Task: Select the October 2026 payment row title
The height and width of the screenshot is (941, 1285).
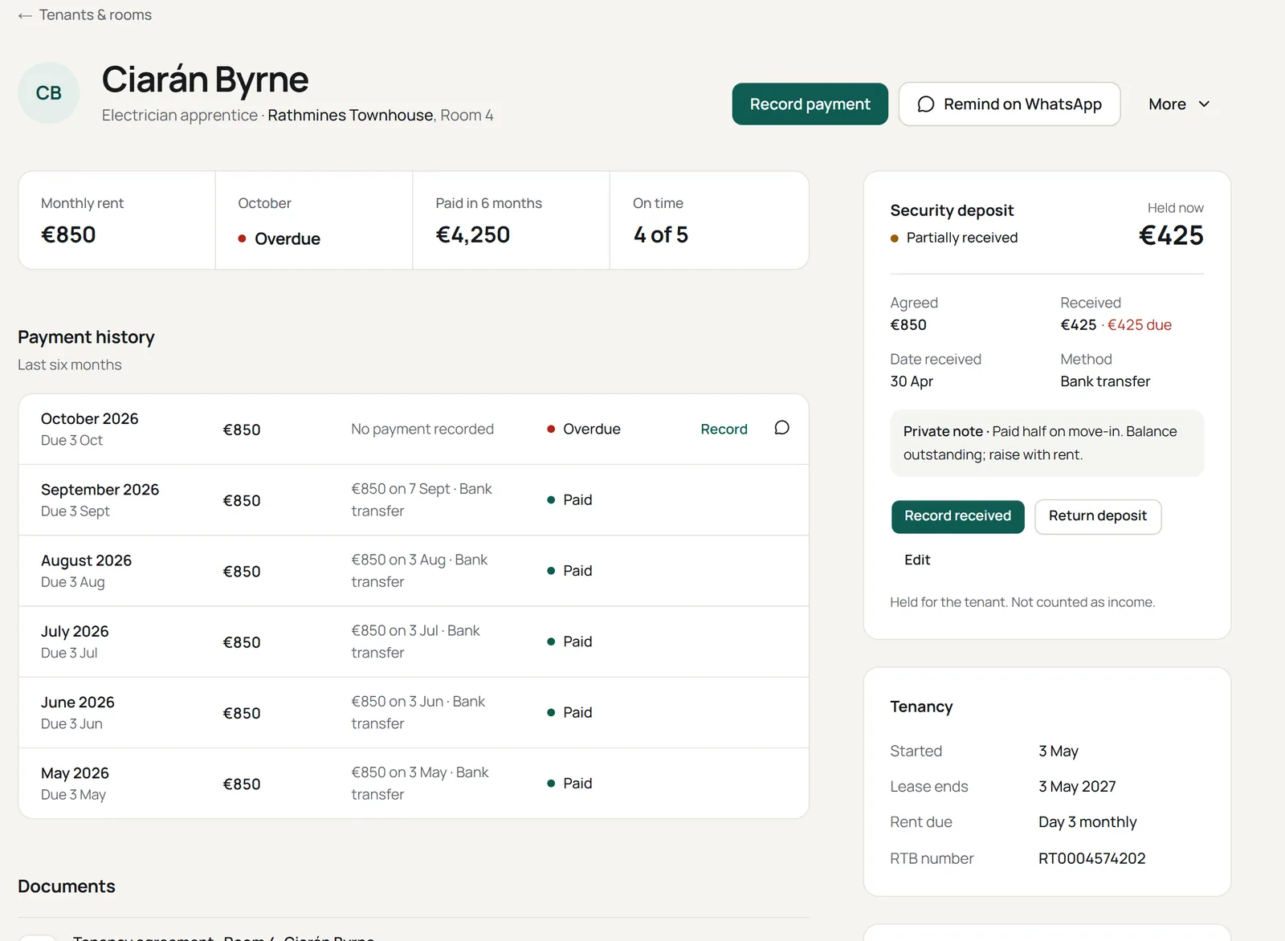Action: click(x=89, y=418)
